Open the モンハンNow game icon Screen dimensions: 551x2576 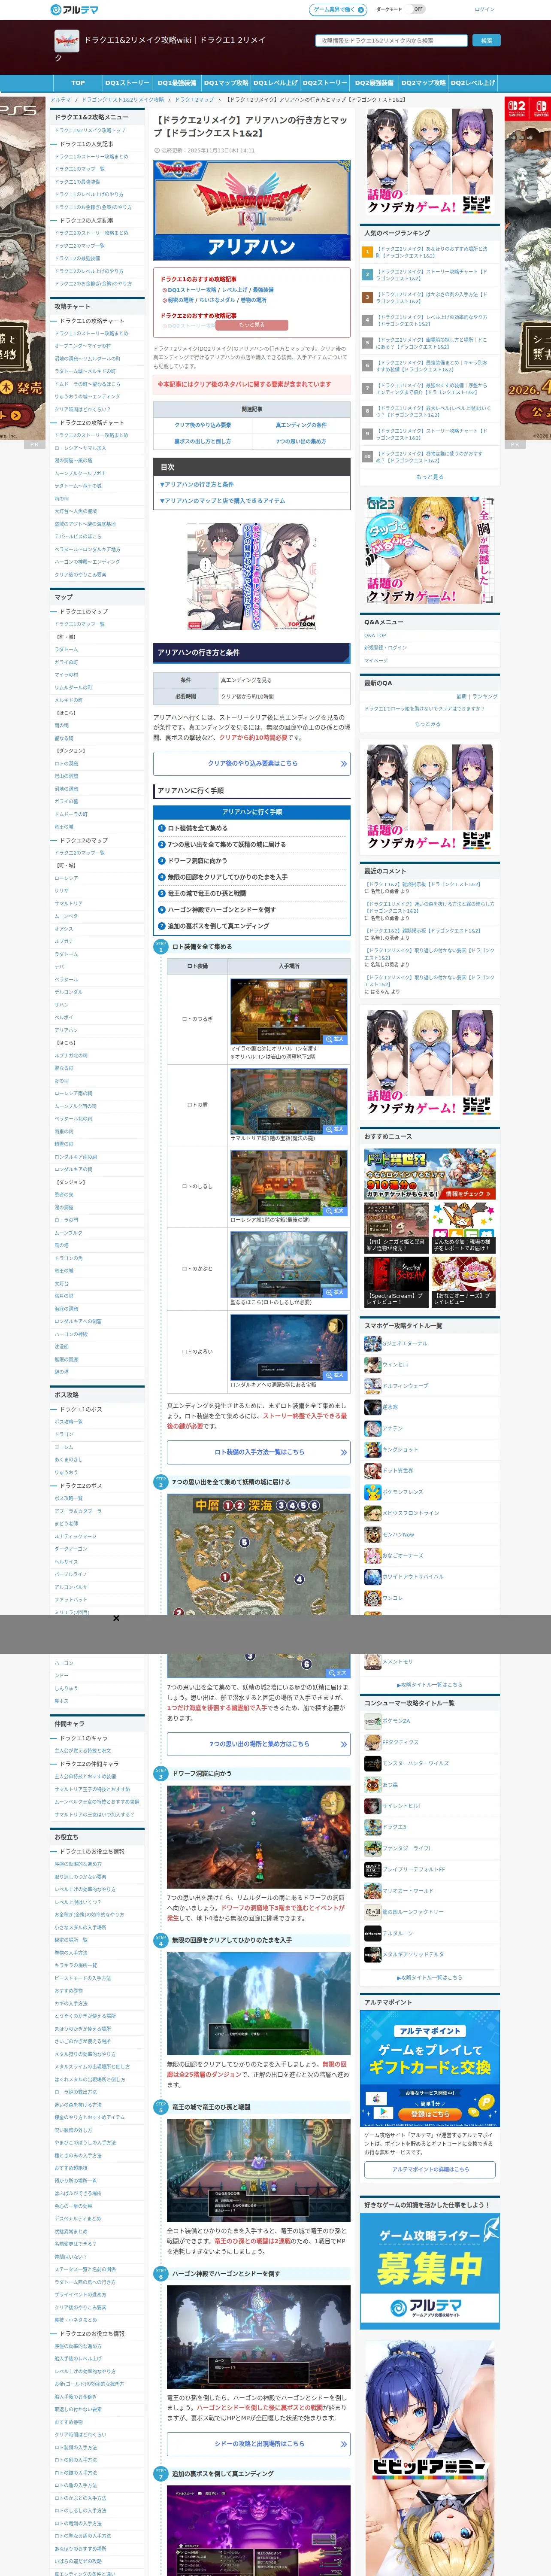(372, 1534)
